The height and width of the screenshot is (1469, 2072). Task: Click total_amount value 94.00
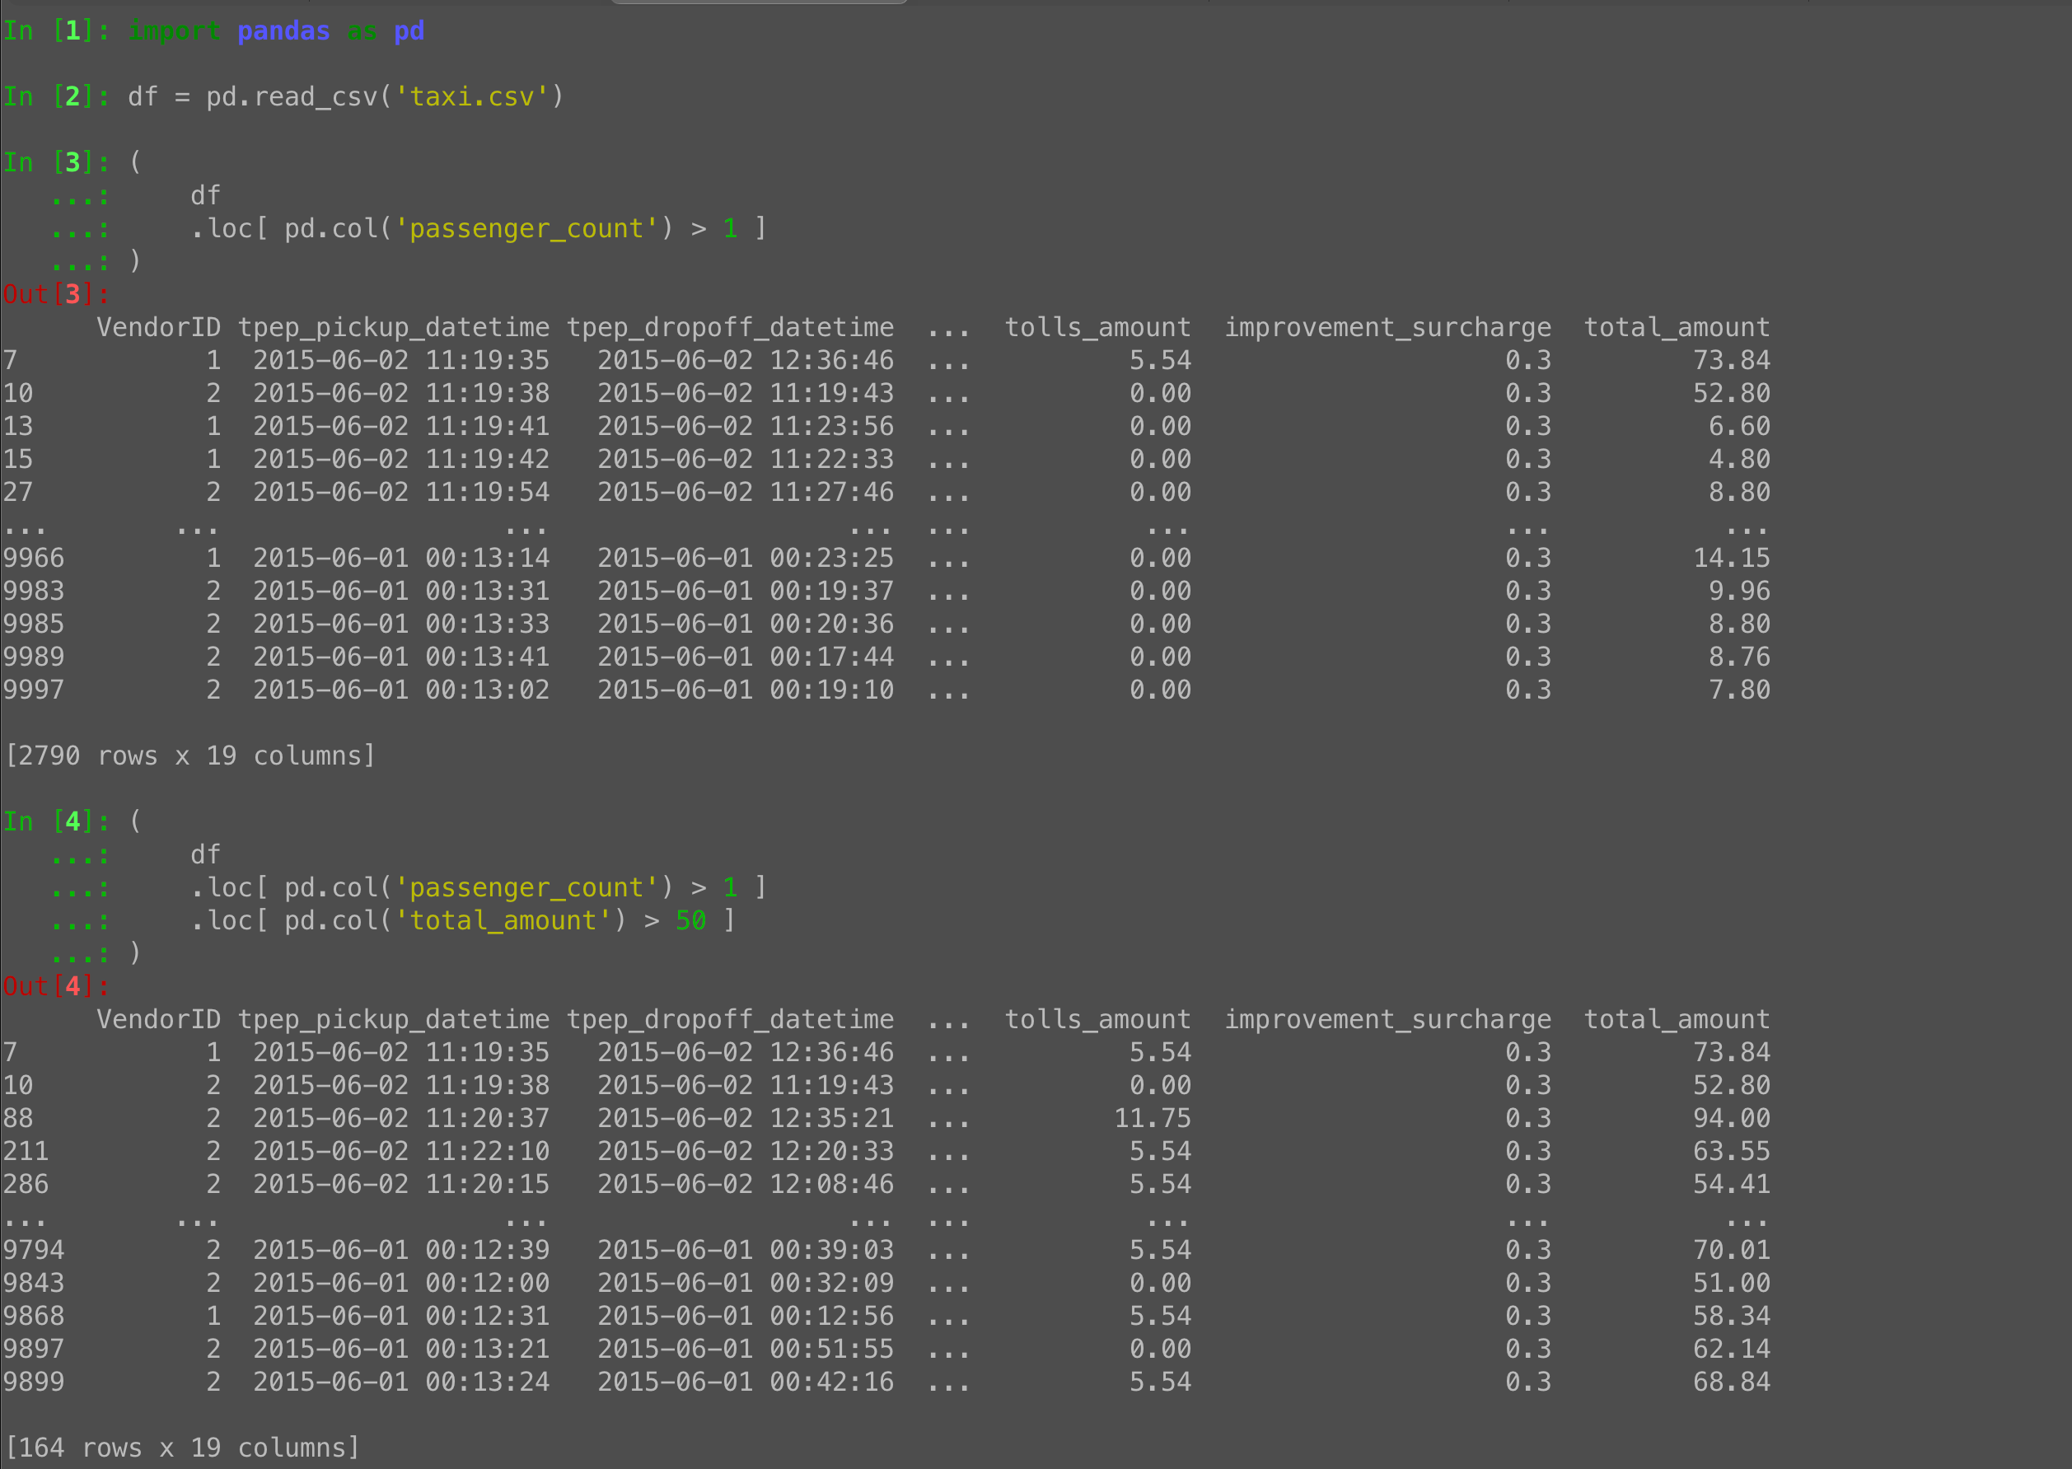[1731, 1118]
